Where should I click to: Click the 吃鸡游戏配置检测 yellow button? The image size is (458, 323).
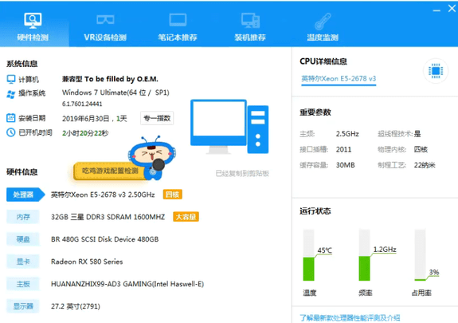coord(110,171)
